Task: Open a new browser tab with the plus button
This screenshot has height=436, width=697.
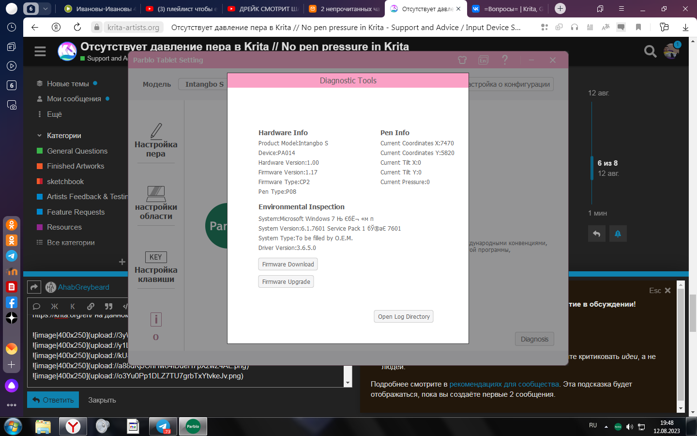Action: point(560,9)
